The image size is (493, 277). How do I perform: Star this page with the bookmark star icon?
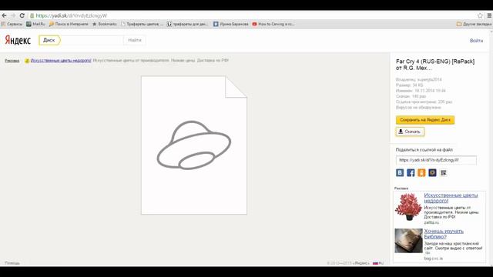[480, 15]
